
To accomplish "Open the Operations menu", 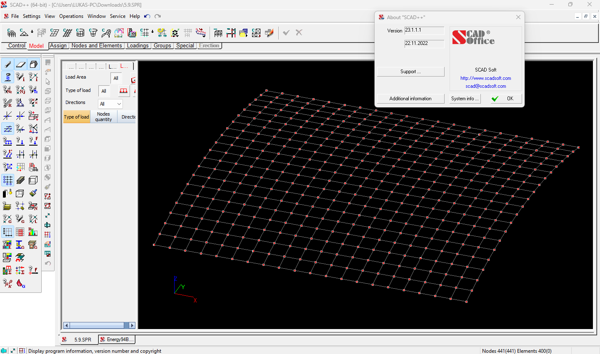I will pos(71,16).
